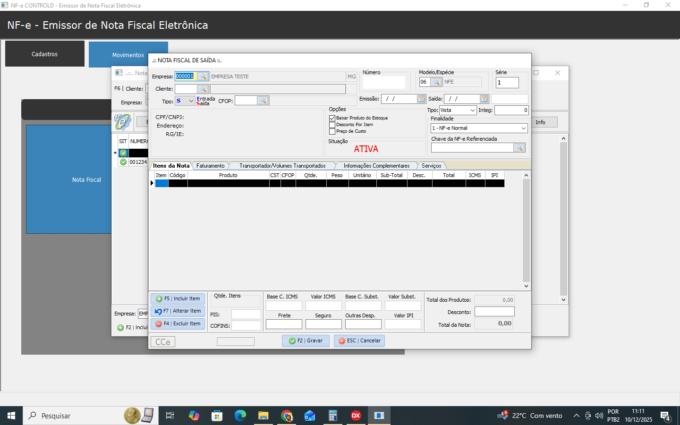Open the Emissão date calendar picker
Image resolution: width=680 pixels, height=425 pixels.
pyautogui.click(x=421, y=99)
